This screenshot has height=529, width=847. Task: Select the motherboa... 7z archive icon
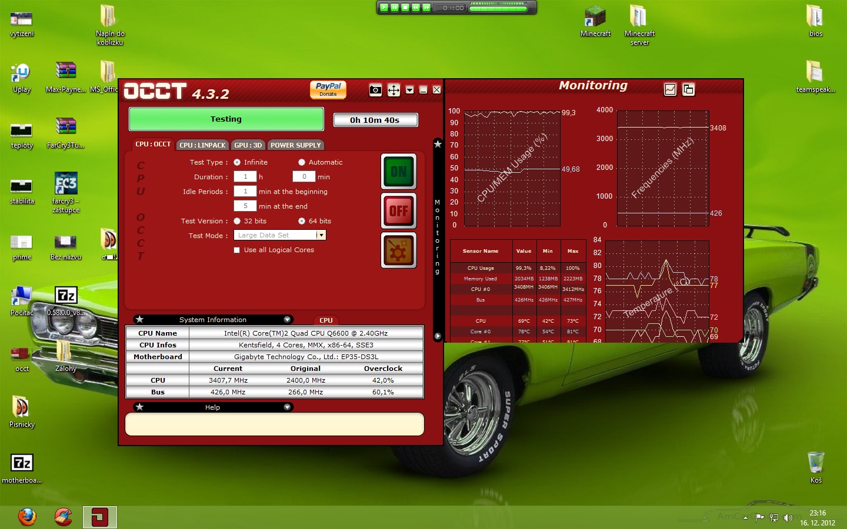[22, 468]
